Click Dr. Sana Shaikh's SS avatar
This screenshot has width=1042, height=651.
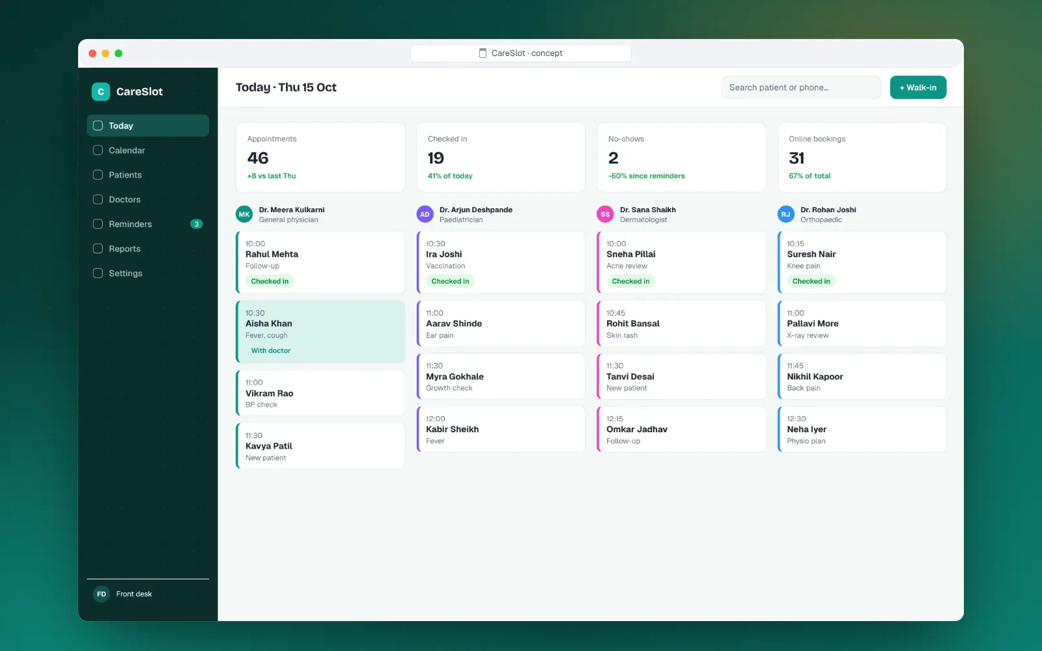605,214
